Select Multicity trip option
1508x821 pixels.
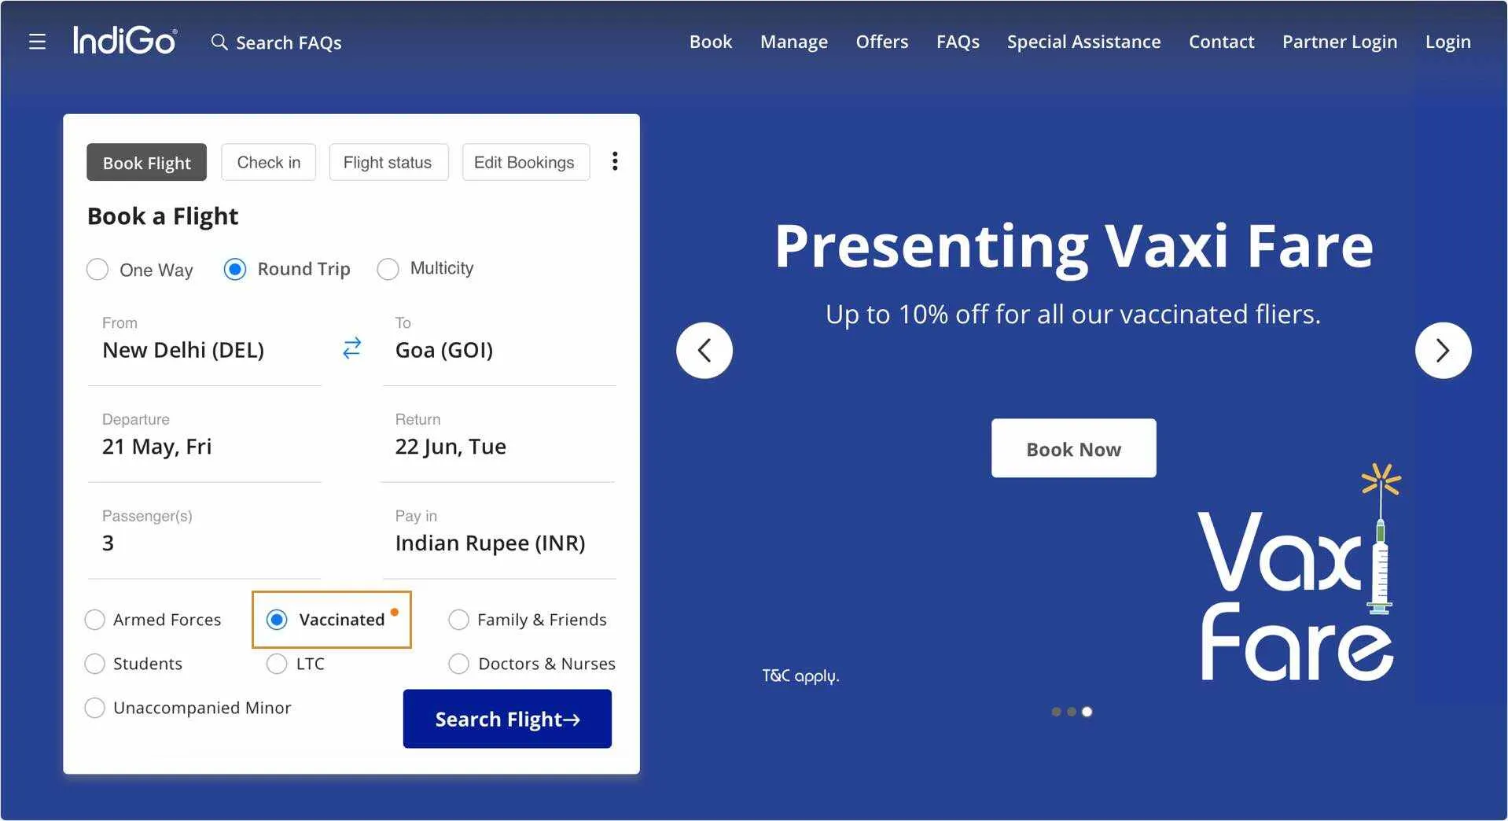point(425,268)
